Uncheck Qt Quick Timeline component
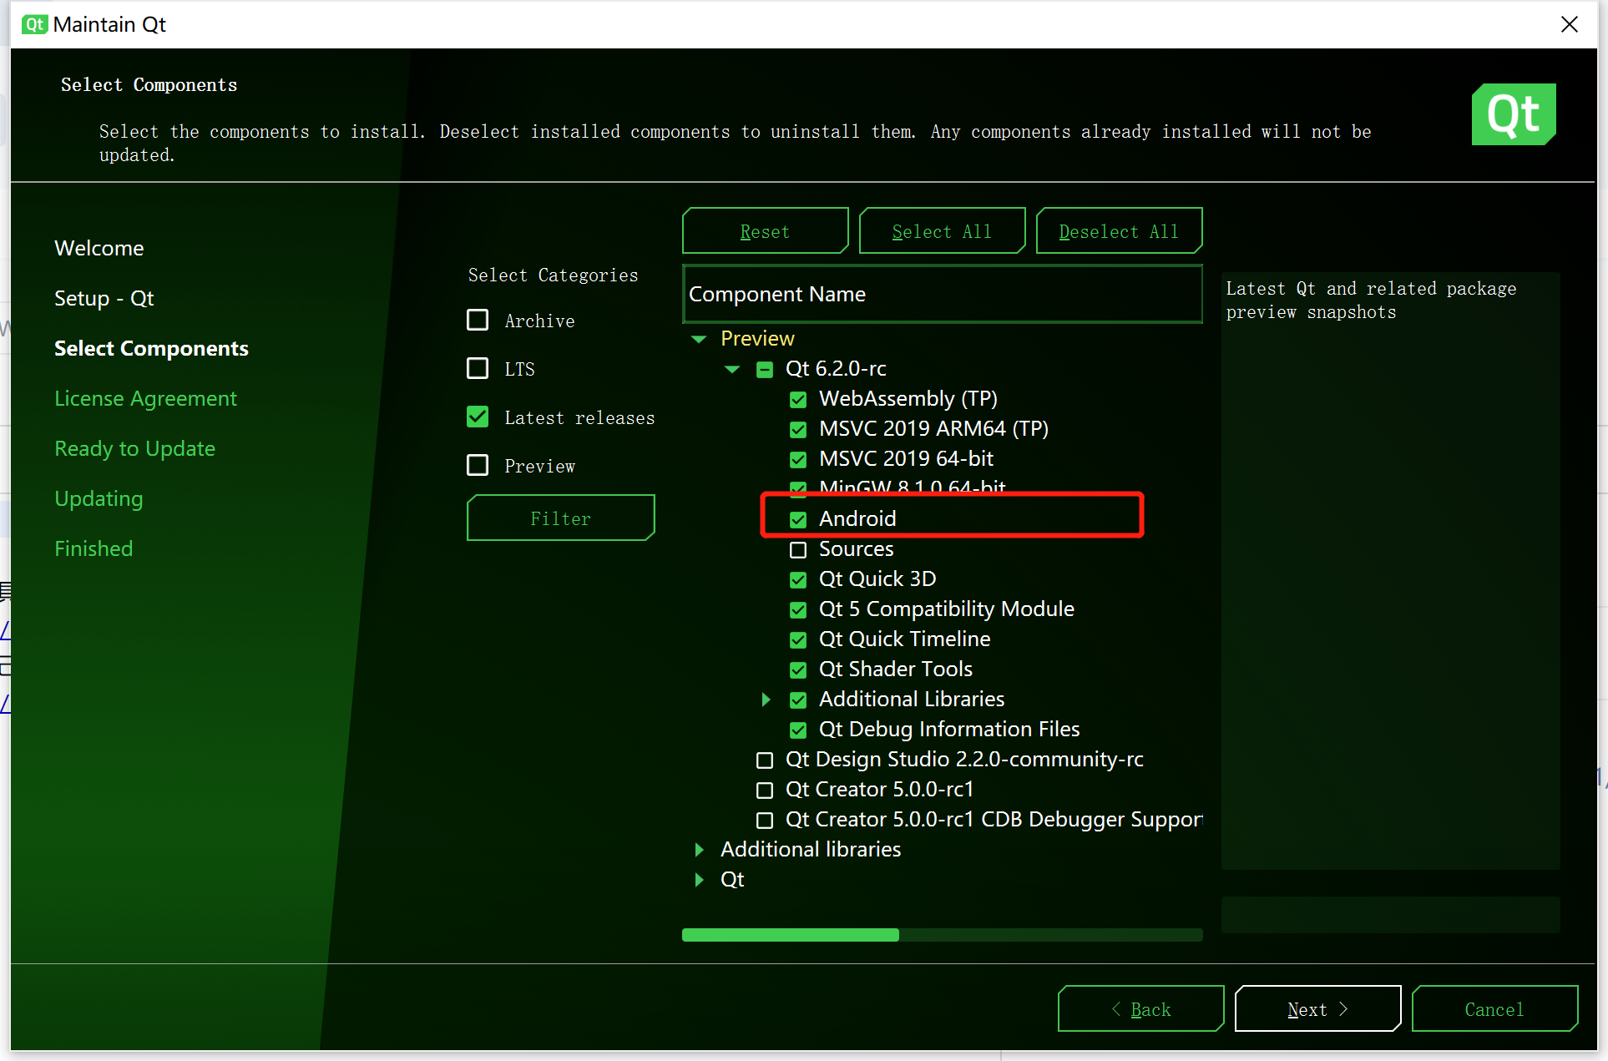 tap(798, 639)
